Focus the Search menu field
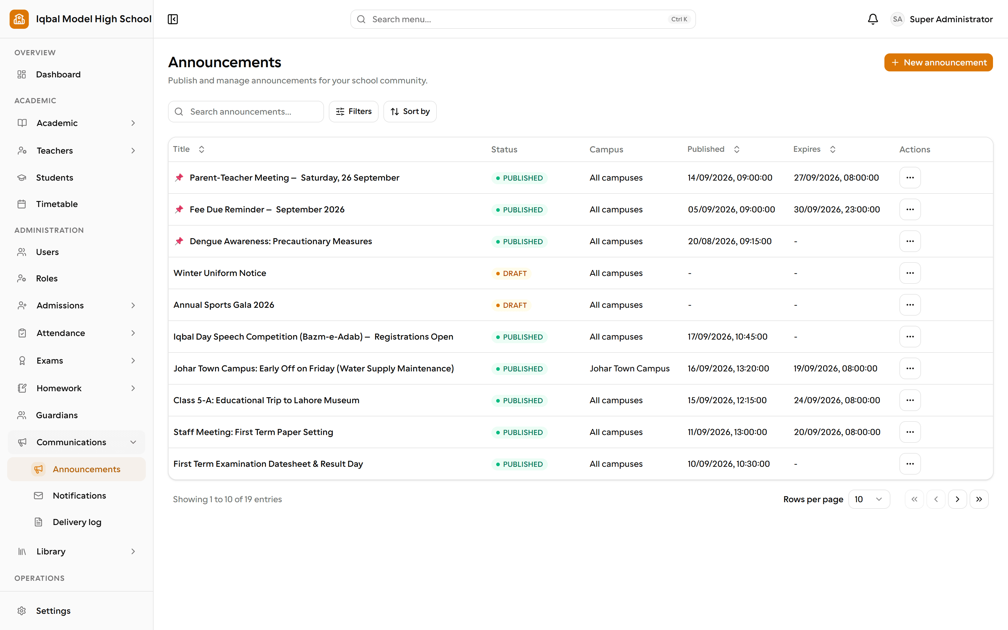This screenshot has height=630, width=1008. coord(523,19)
